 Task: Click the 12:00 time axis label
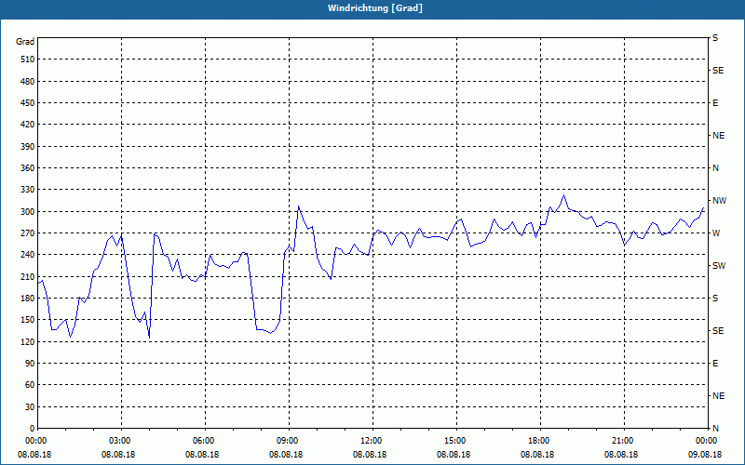point(372,441)
